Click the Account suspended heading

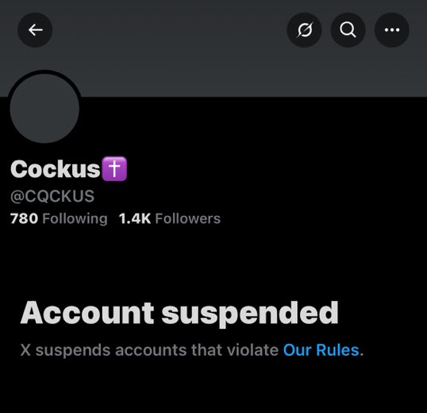pos(179,313)
